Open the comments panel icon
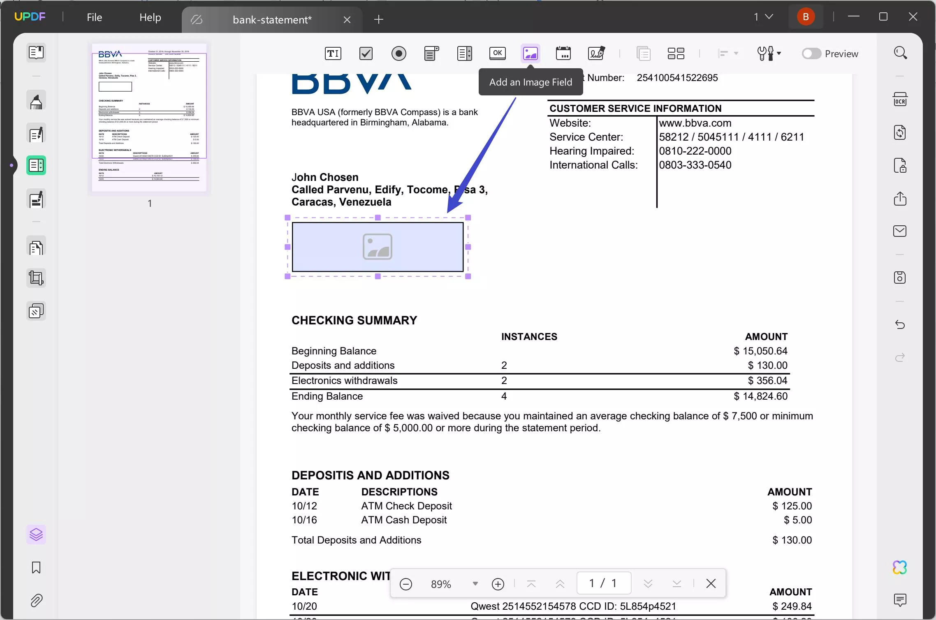The image size is (936, 620). (900, 600)
